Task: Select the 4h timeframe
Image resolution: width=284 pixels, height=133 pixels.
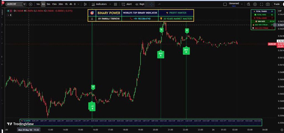Action: coord(71,4)
